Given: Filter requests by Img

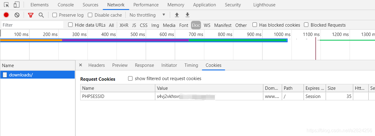Looking at the screenshot, I should (x=155, y=25).
